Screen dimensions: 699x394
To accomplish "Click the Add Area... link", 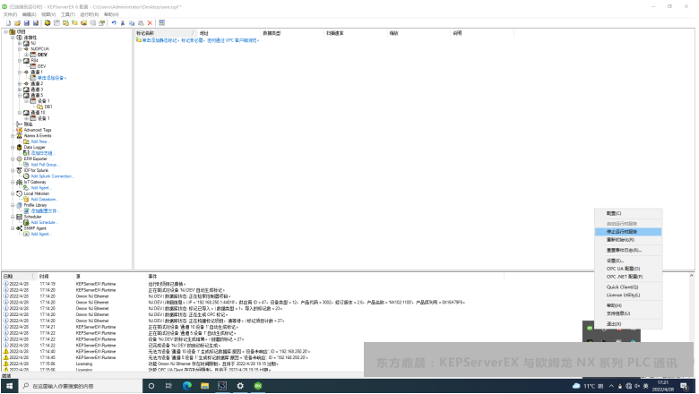I will click(x=40, y=141).
